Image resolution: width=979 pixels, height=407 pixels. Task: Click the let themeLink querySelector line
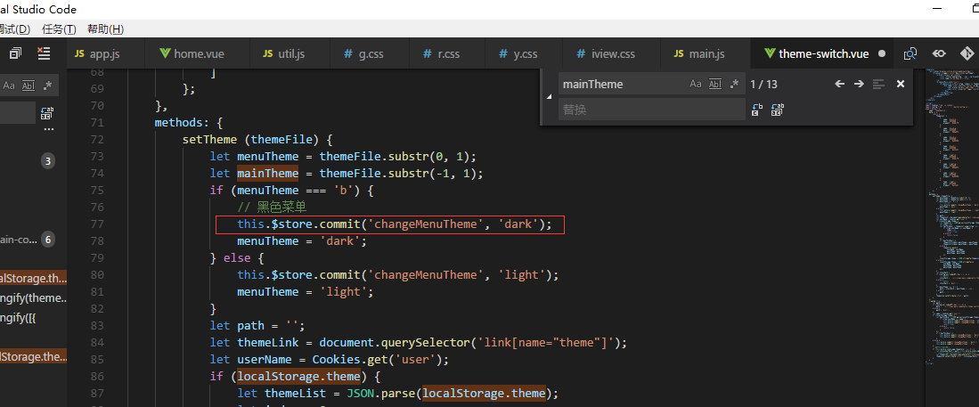[418, 343]
